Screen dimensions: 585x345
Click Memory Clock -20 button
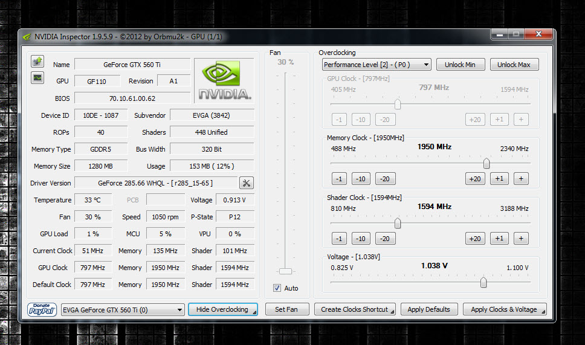click(x=385, y=179)
